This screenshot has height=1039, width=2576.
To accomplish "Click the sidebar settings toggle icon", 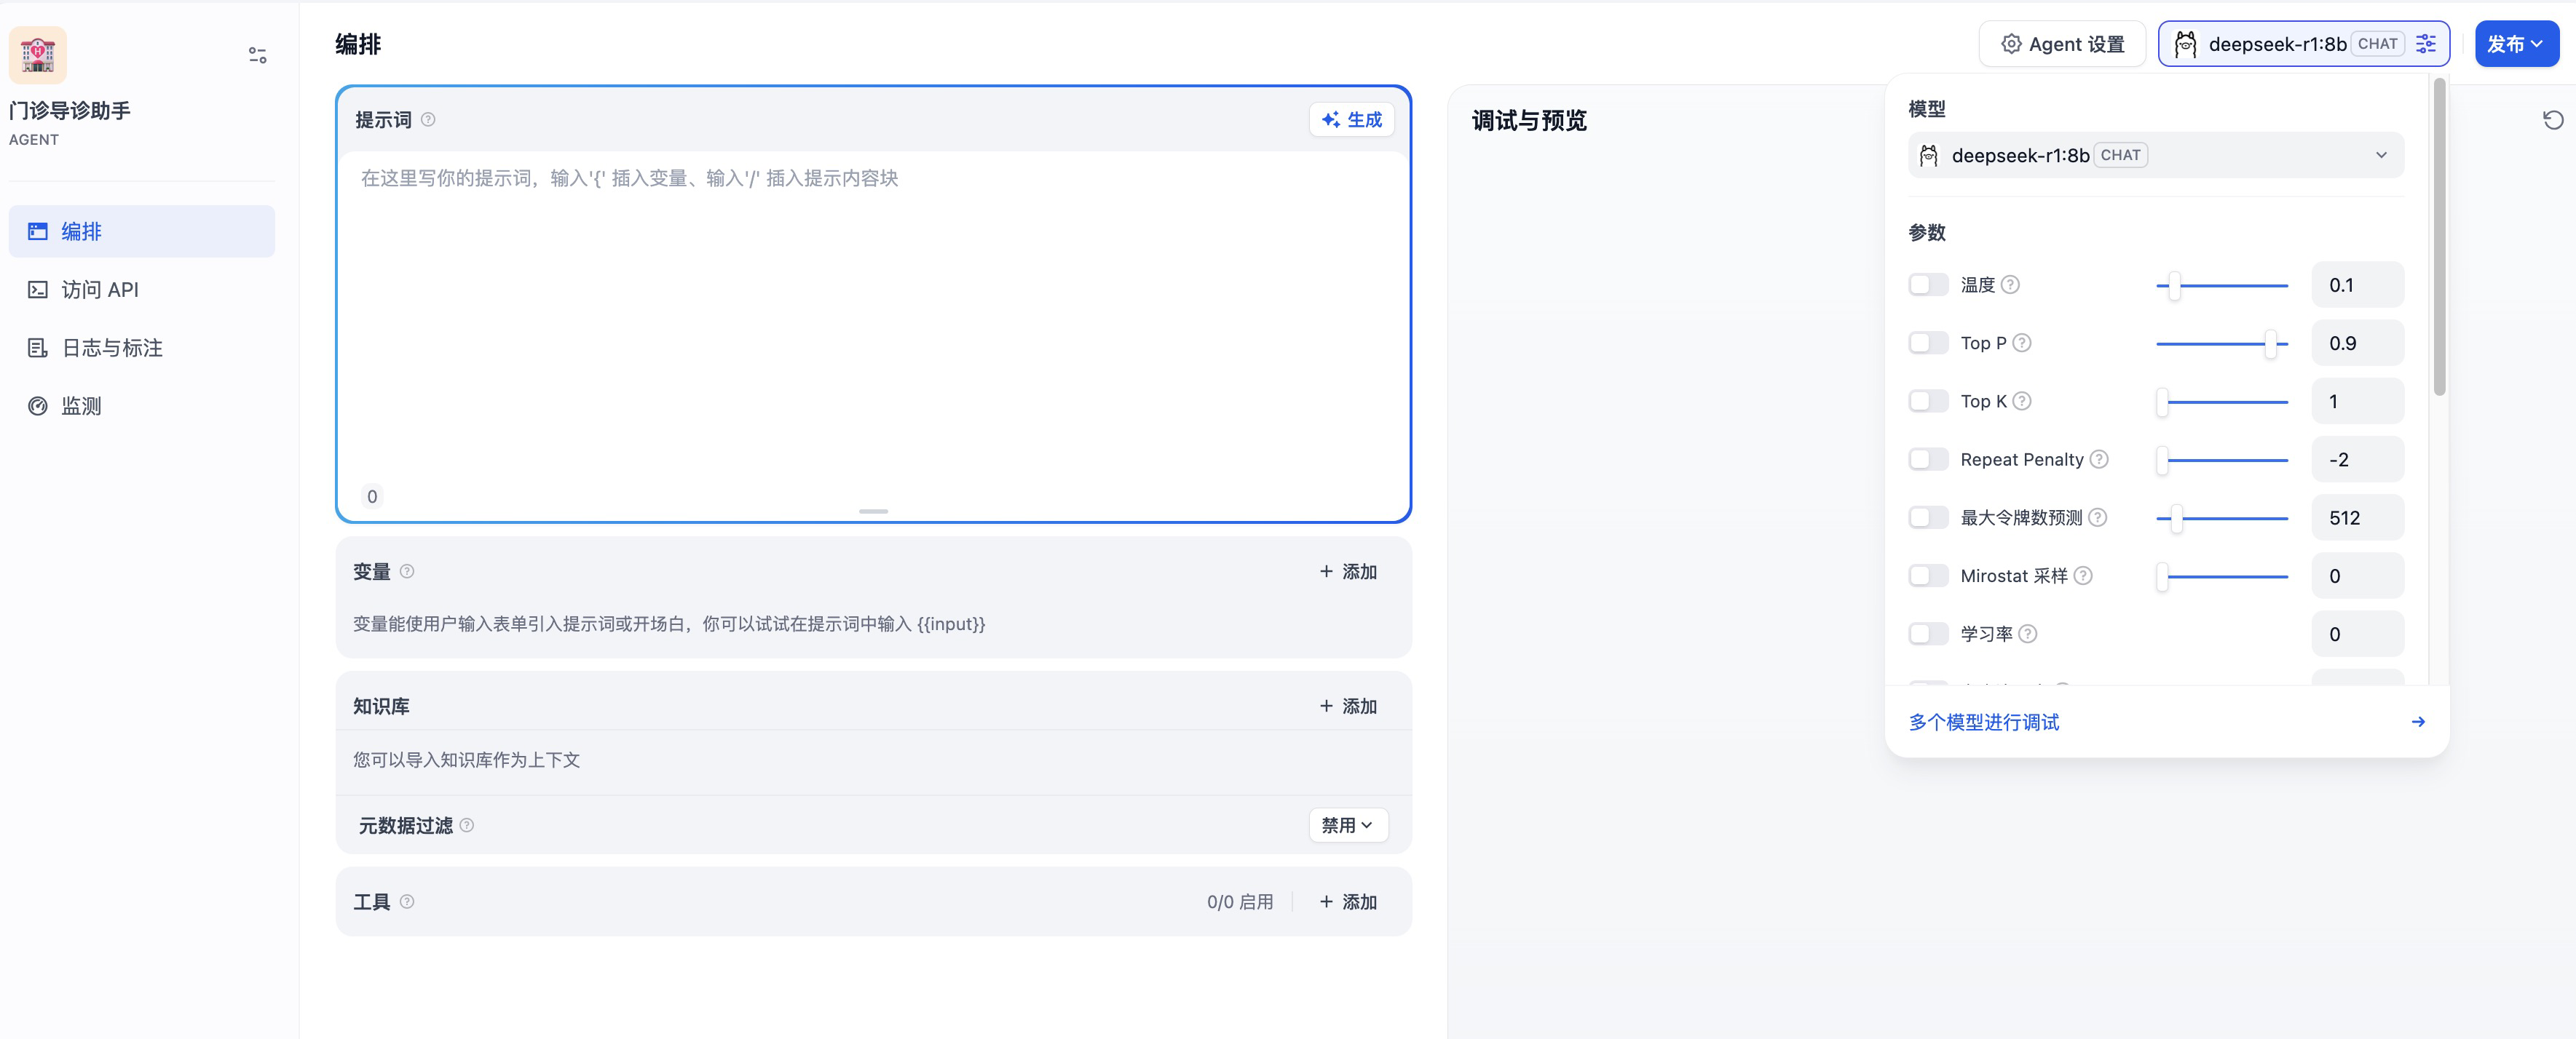I will 257,55.
